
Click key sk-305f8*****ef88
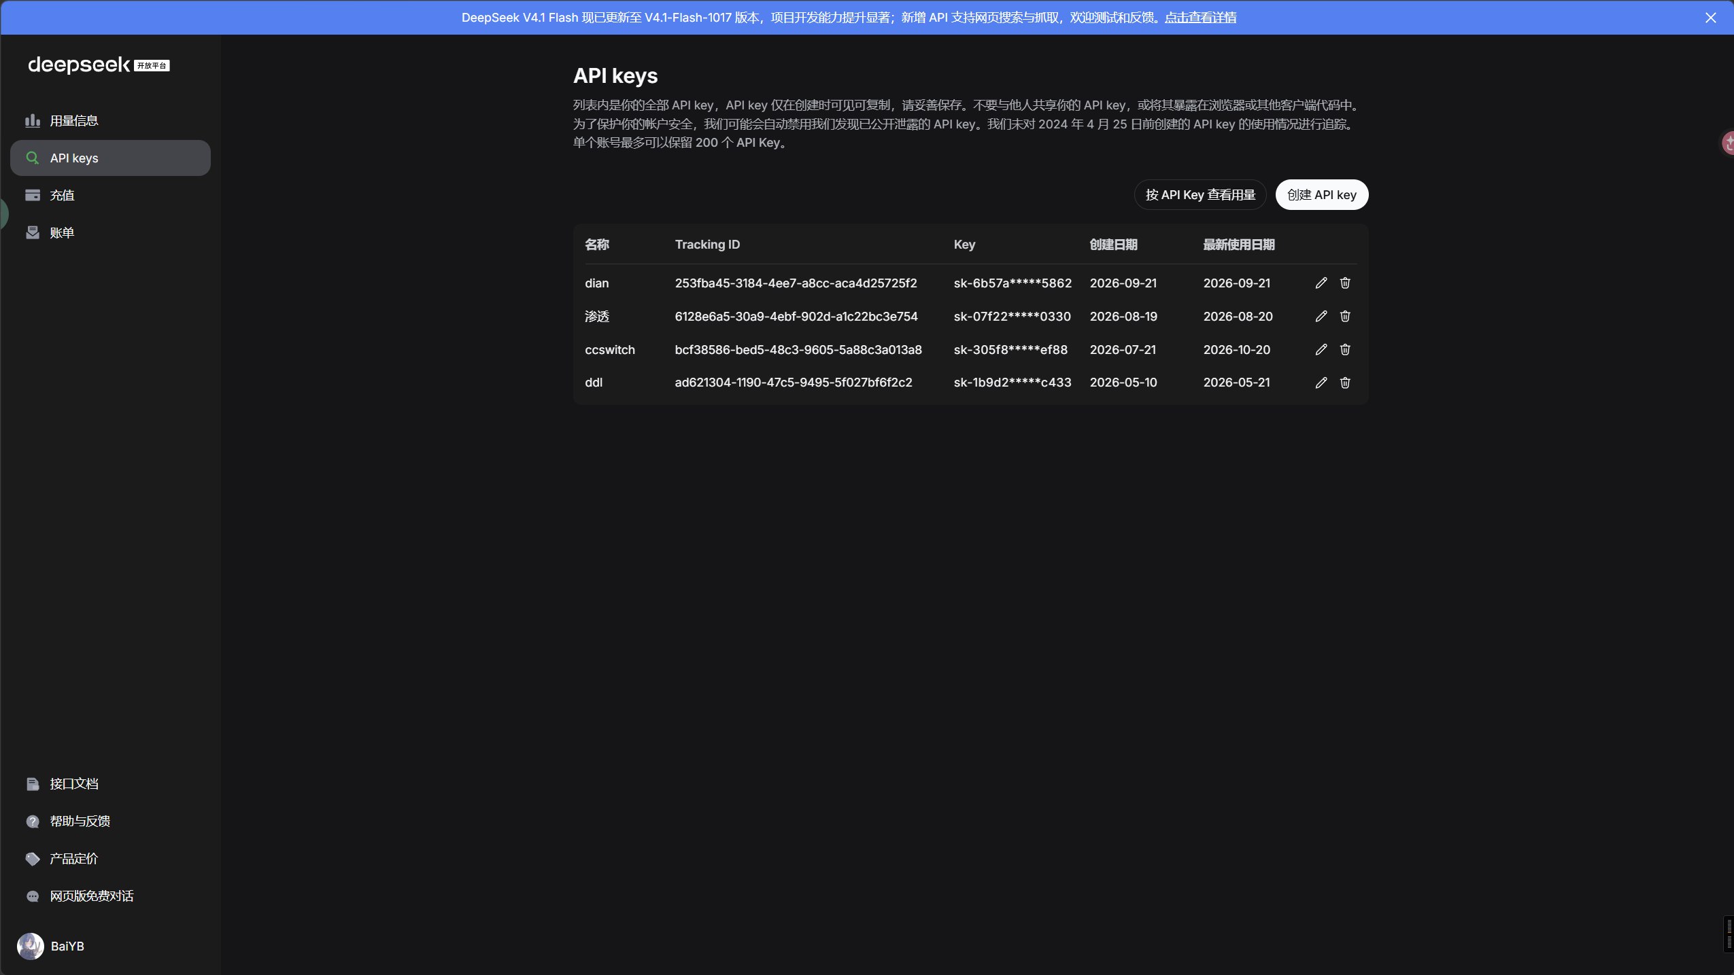(x=1010, y=349)
